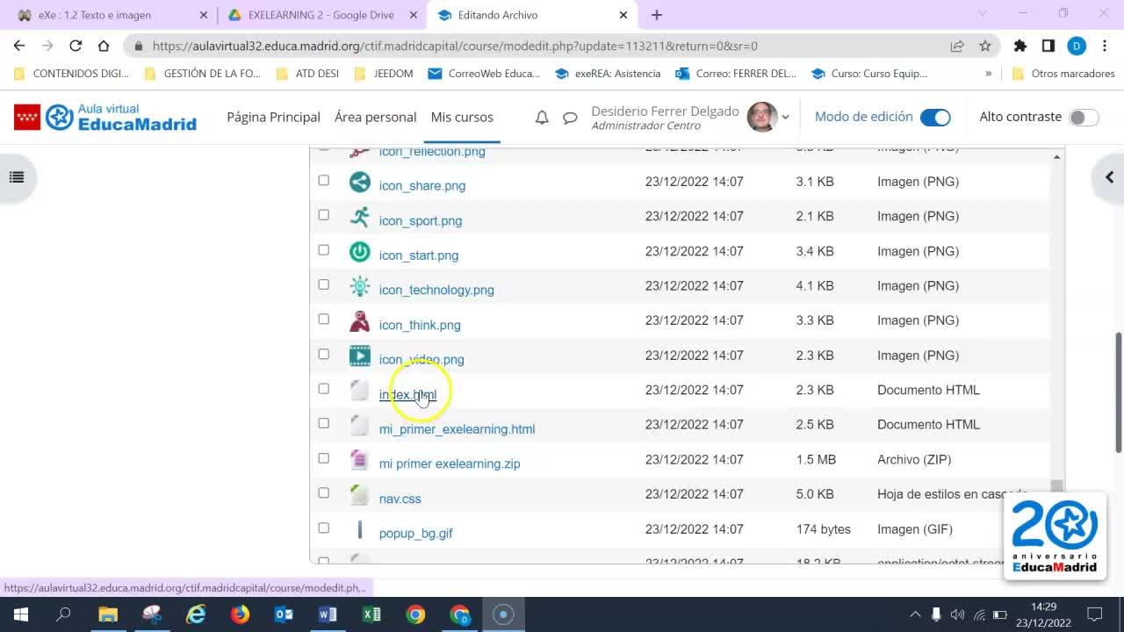Open the popup_bg.gif file link
Screen dimensions: 1124x632
(x=415, y=534)
